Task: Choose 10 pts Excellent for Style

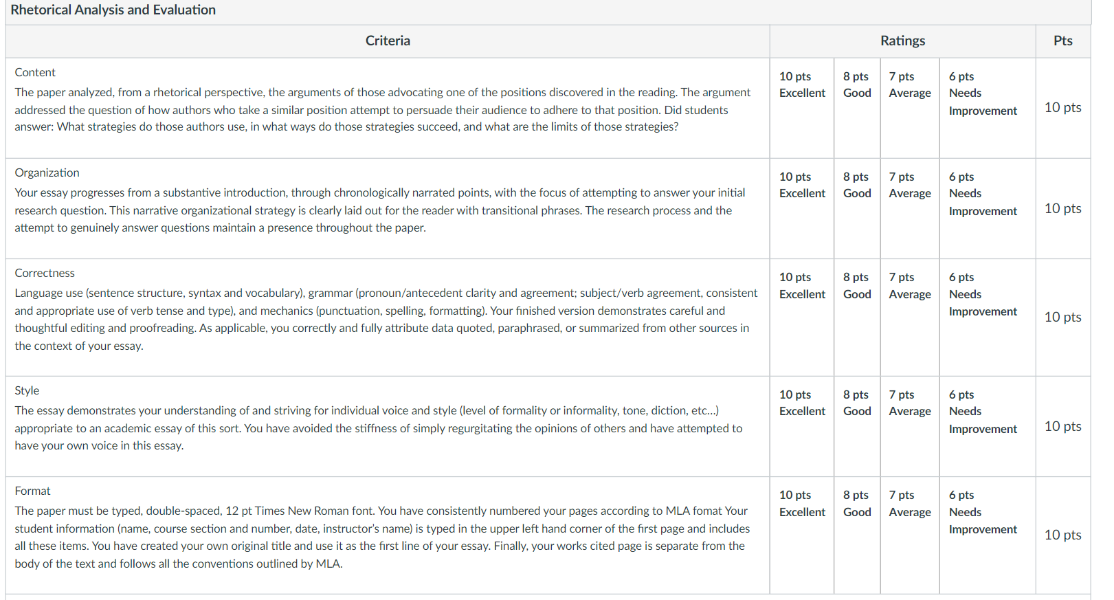Action: click(x=801, y=426)
